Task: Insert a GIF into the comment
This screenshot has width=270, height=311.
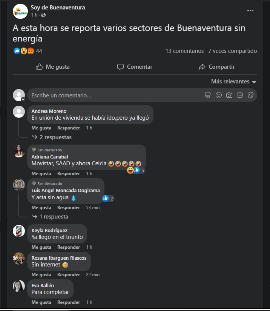Action: (x=240, y=95)
